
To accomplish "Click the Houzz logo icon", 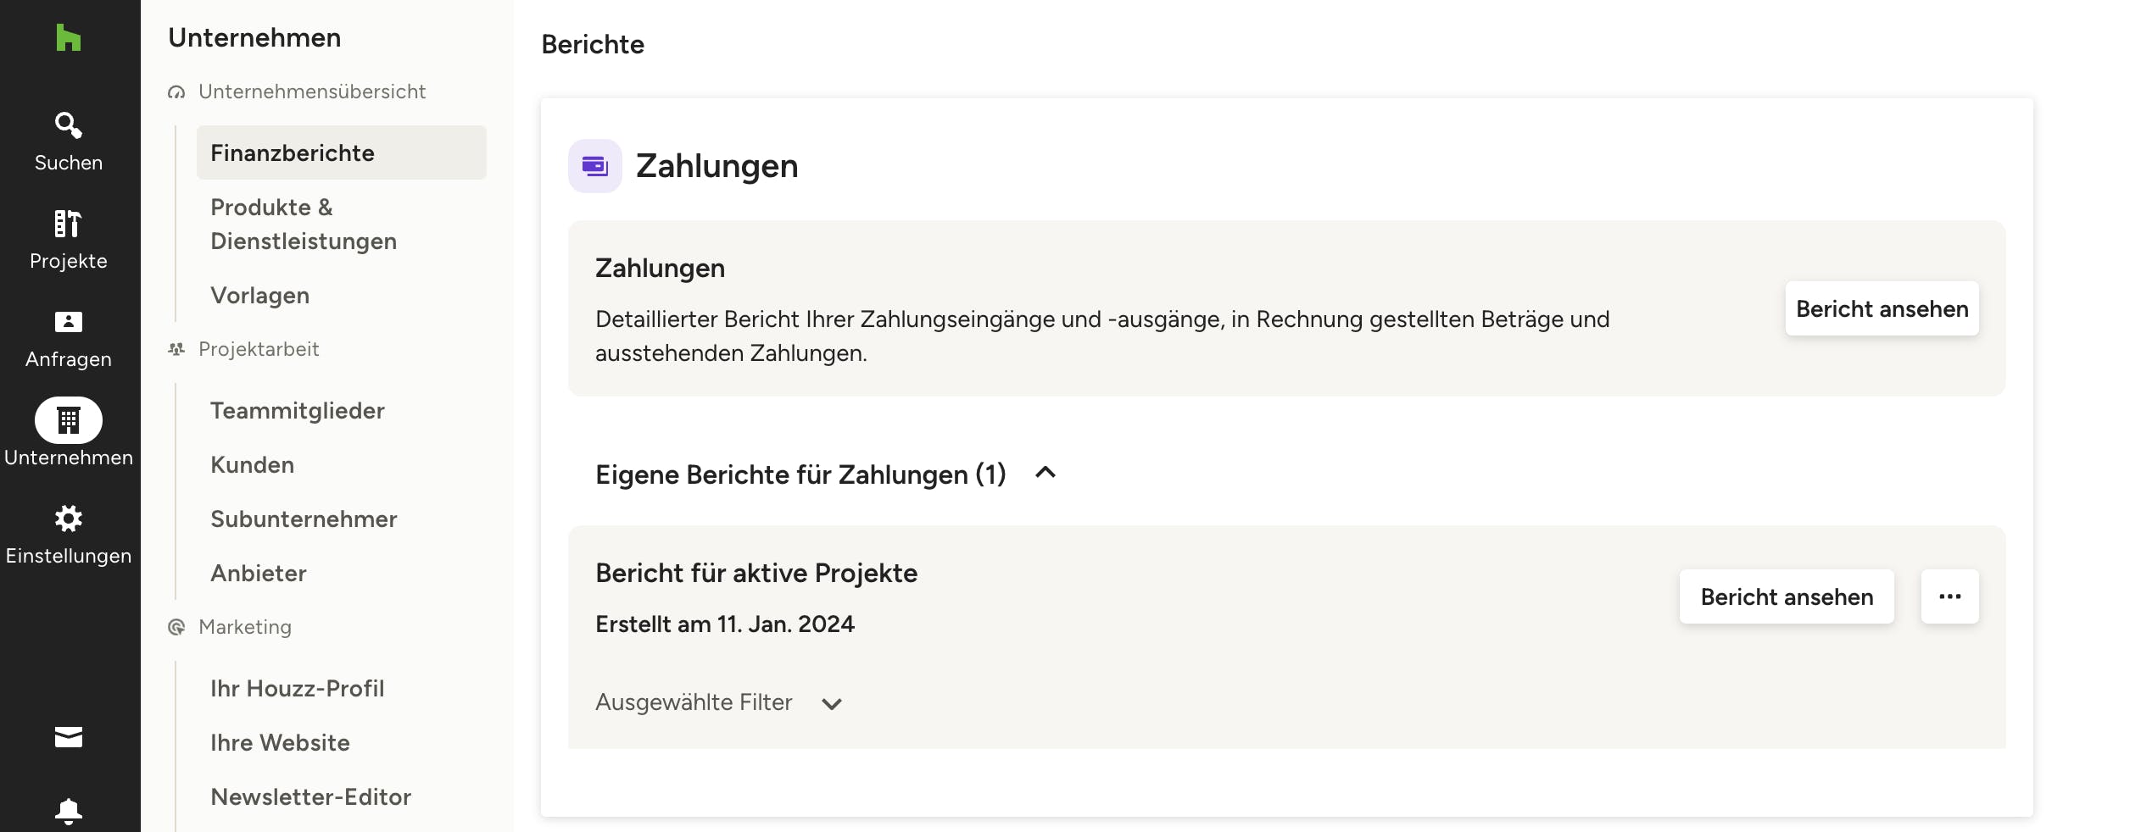I will [x=68, y=38].
